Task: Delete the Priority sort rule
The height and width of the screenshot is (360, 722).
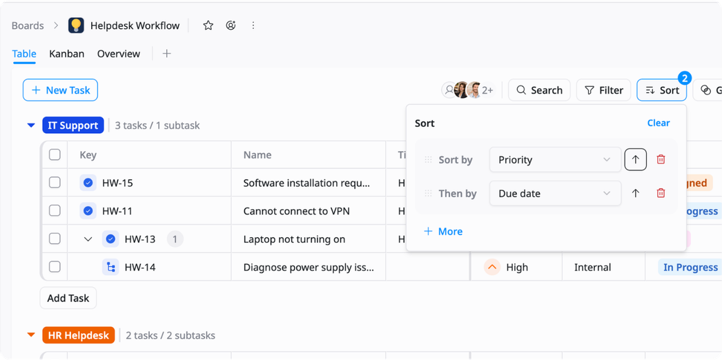Action: pos(661,159)
